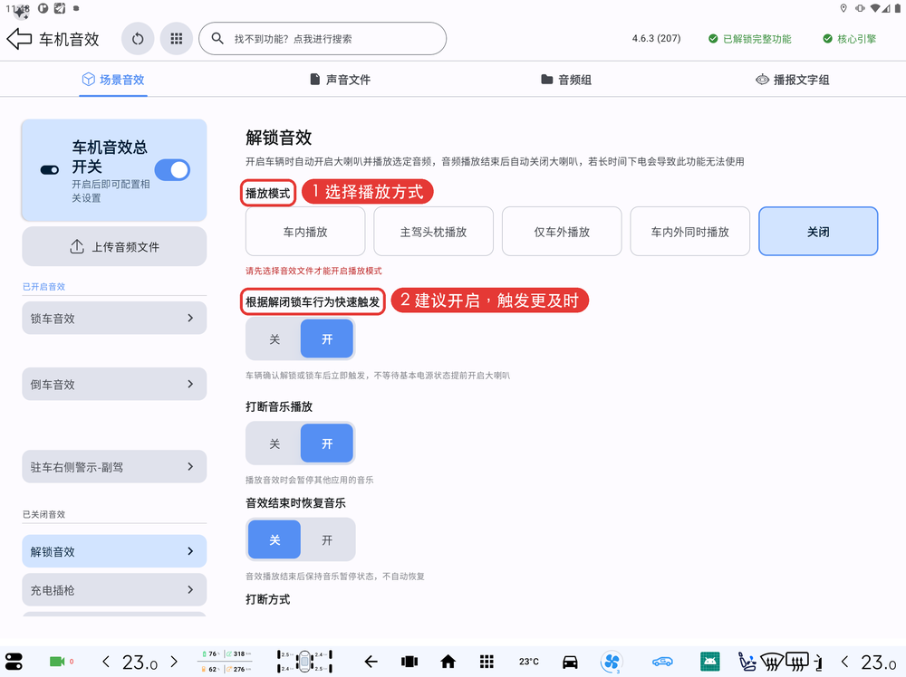Increase left temperature with right chevron

coord(174,662)
